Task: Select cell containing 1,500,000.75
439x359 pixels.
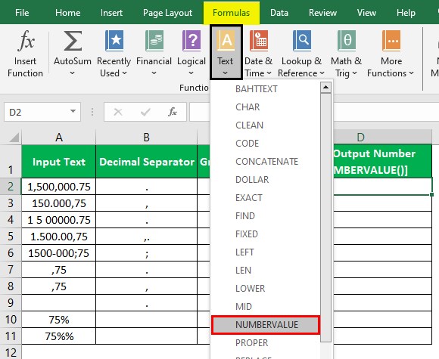Action: pyautogui.click(x=59, y=187)
